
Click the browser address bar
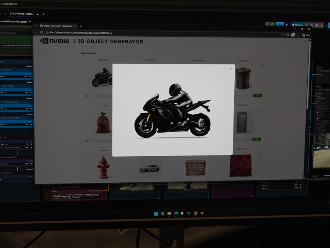tap(124, 33)
